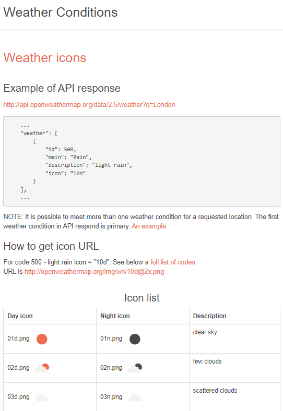This screenshot has width=283, height=411.
Task: Open the London weather API example URL
Action: pyautogui.click(x=89, y=105)
